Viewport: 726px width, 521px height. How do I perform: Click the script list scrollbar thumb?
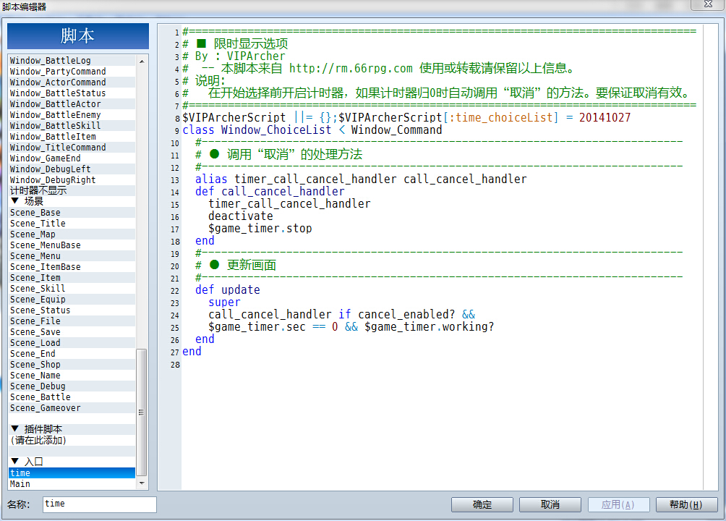click(142, 412)
